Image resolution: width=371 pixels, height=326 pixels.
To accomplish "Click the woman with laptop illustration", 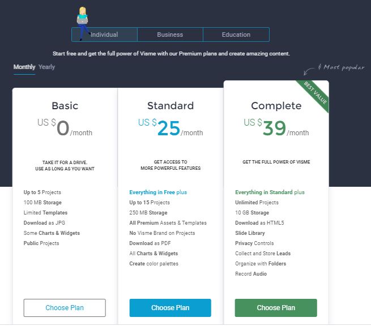I will [x=82, y=23].
